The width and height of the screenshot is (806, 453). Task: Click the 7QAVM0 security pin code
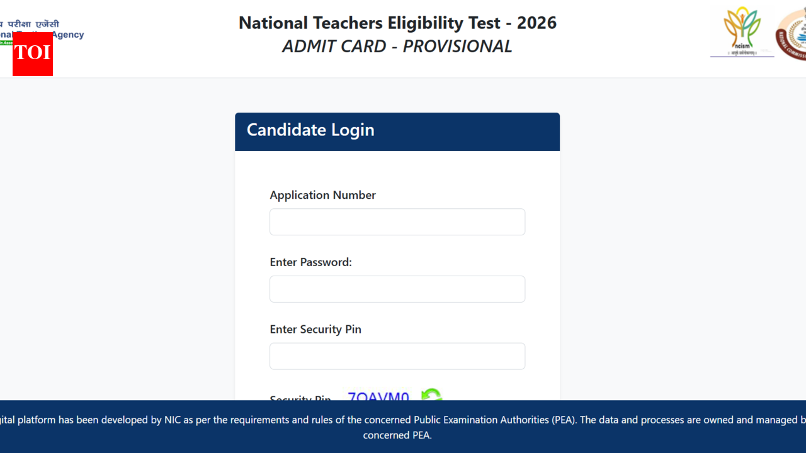(378, 398)
